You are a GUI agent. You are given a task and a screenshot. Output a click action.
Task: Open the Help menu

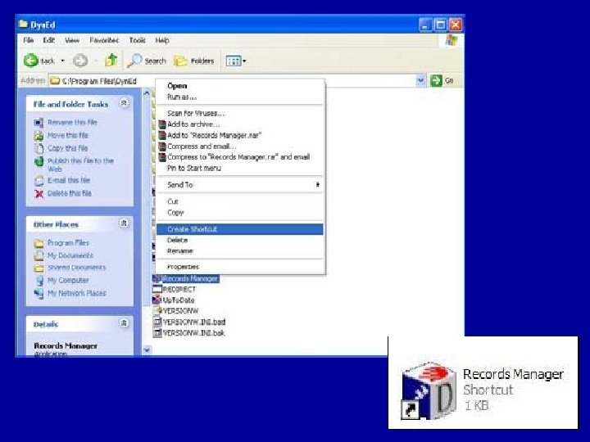point(162,40)
